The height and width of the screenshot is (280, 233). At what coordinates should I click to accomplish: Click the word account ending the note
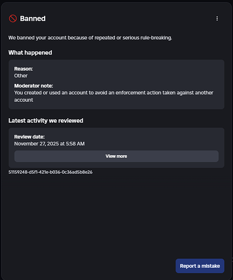pyautogui.click(x=23, y=100)
